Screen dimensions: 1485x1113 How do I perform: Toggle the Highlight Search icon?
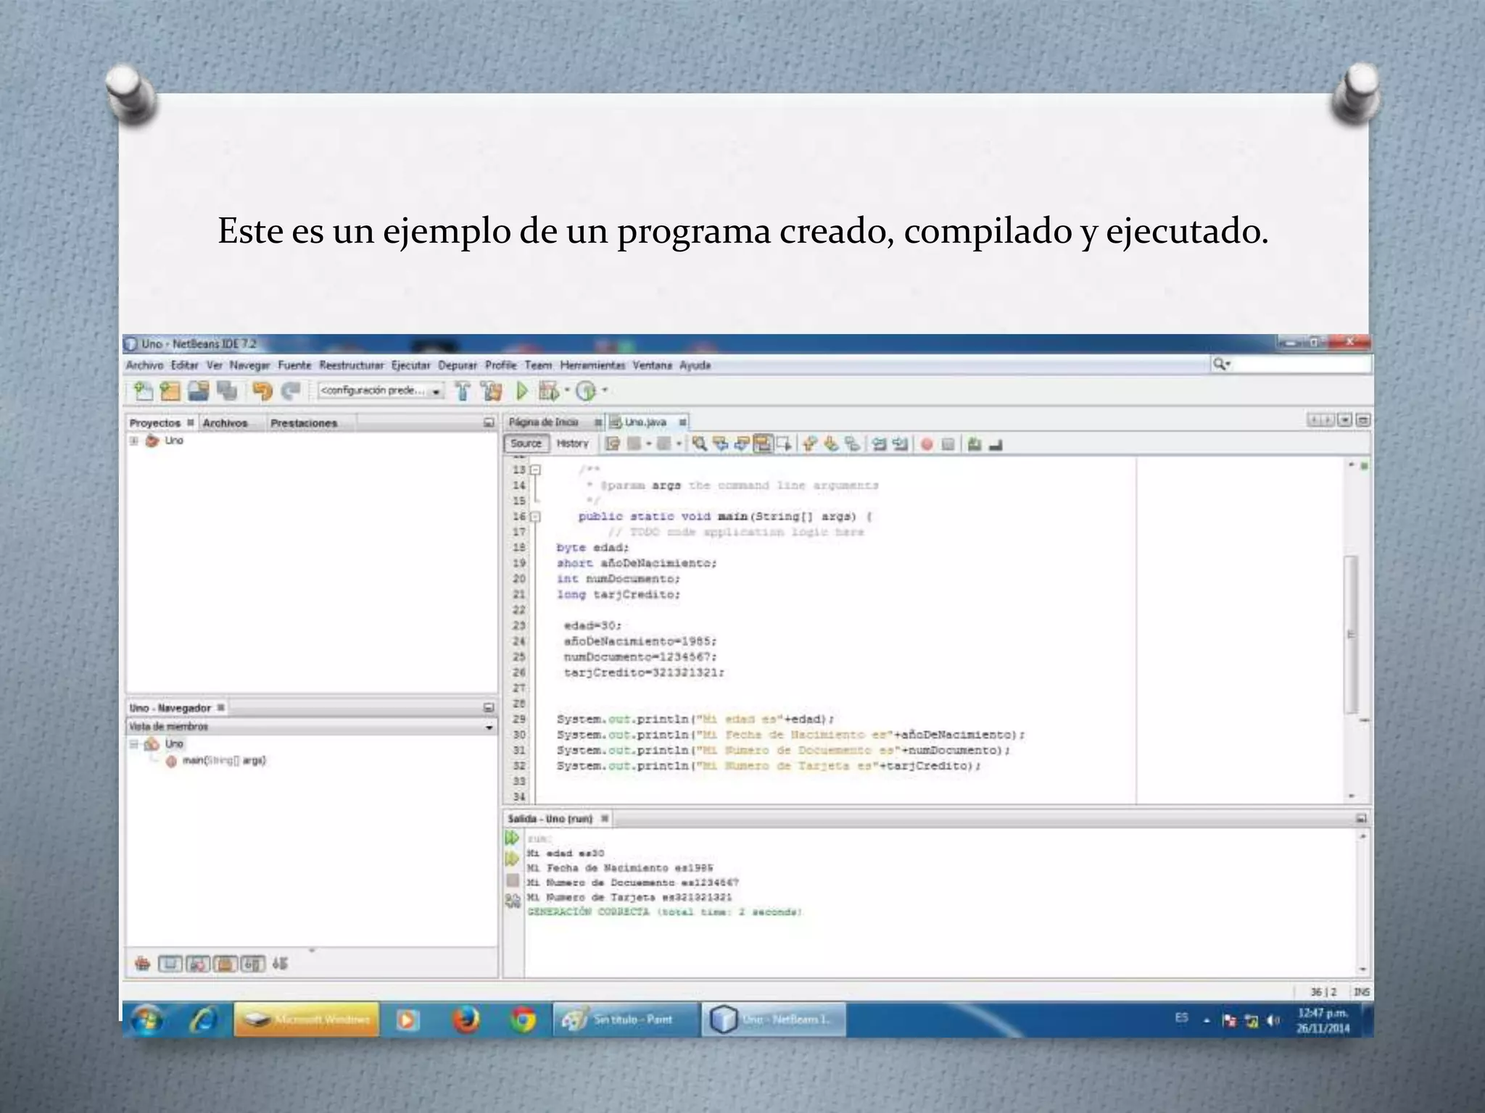pyautogui.click(x=763, y=443)
